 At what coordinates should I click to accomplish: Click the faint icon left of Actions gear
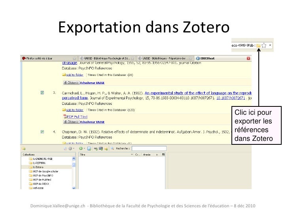tap(65, 148)
